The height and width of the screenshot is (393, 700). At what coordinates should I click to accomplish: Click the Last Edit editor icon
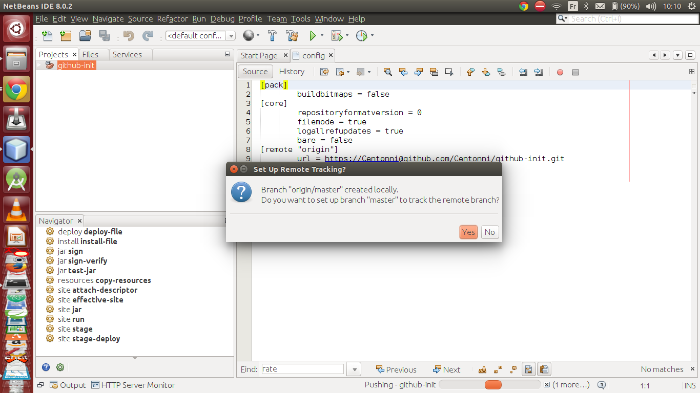coord(324,72)
